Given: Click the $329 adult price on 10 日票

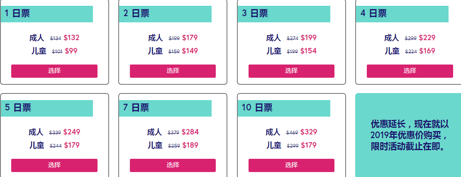Looking at the screenshot, I should point(309,132).
